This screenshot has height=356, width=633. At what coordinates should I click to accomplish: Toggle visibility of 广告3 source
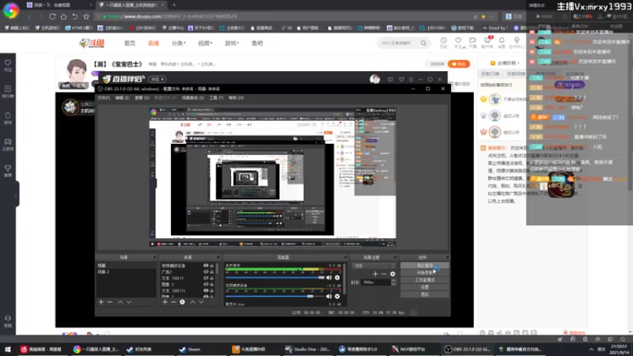point(206,272)
